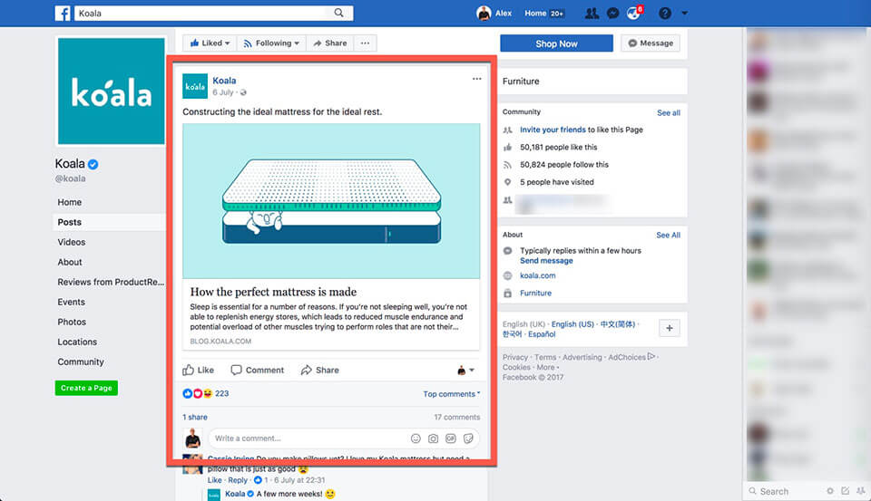Start new message with chat compose icon
Viewport: 871px width, 501px height.
pos(845,491)
